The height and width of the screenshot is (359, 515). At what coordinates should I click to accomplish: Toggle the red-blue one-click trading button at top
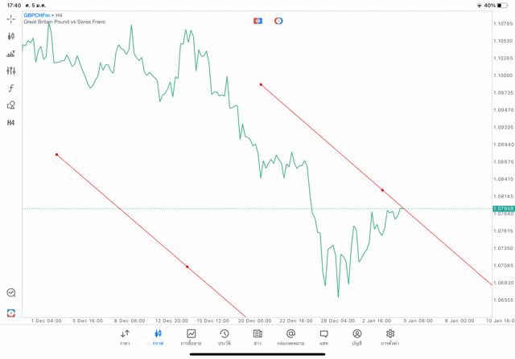pyautogui.click(x=257, y=20)
